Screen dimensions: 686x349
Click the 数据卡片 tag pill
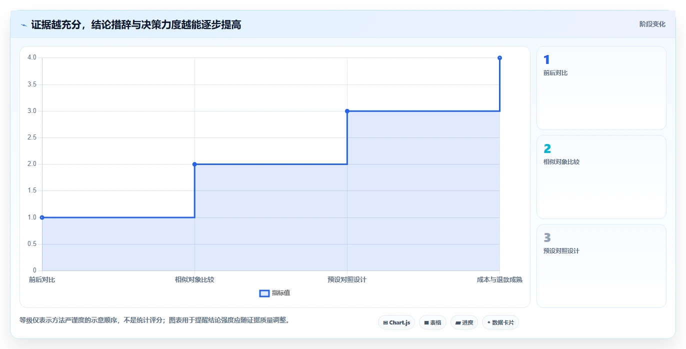tap(500, 322)
